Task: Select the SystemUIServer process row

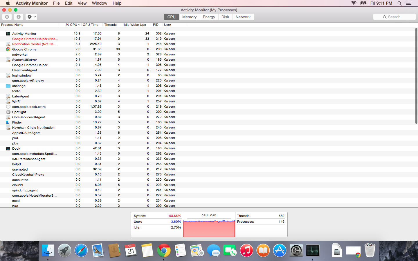Action: coord(208,59)
